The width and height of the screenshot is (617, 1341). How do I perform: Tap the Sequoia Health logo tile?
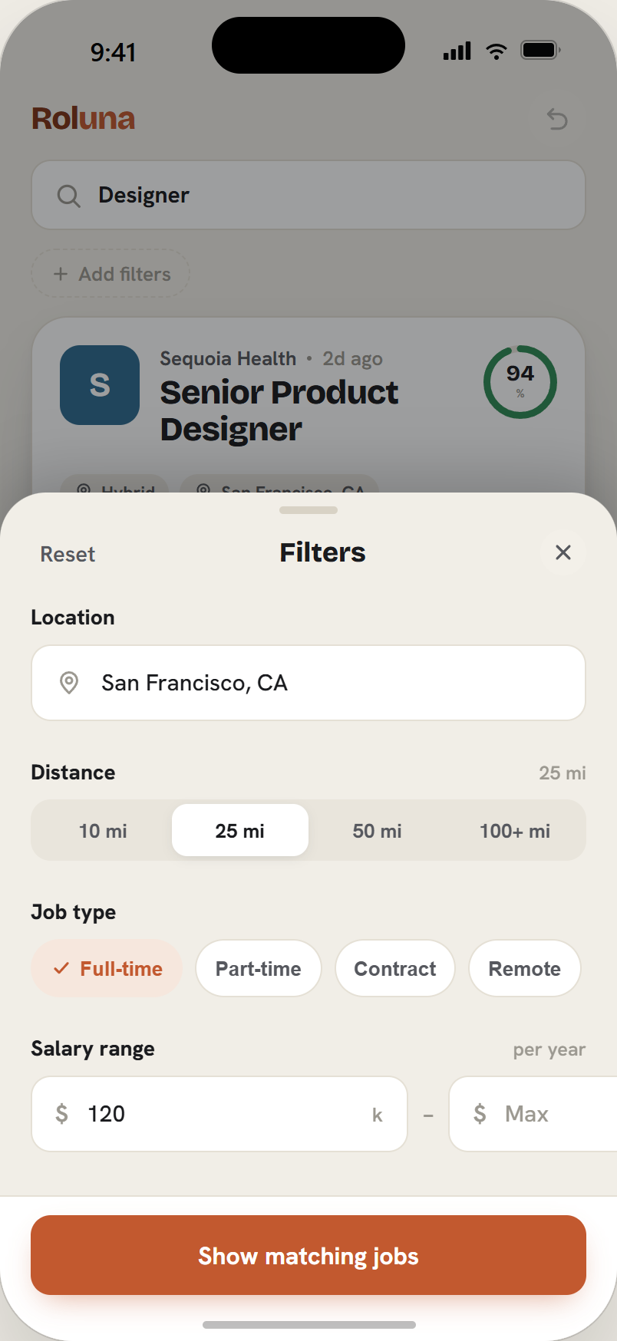tap(100, 385)
